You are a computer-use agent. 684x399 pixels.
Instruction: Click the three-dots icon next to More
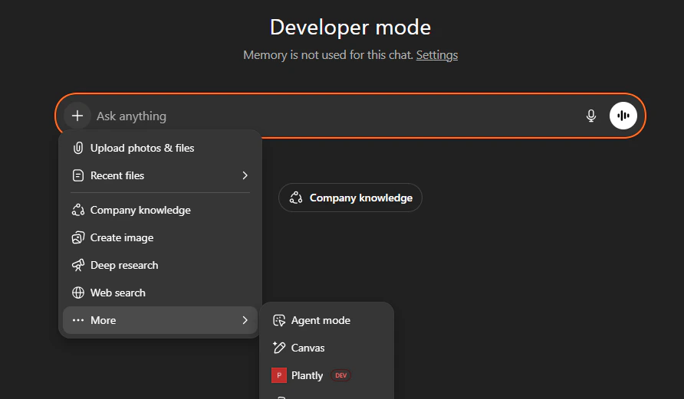(78, 320)
